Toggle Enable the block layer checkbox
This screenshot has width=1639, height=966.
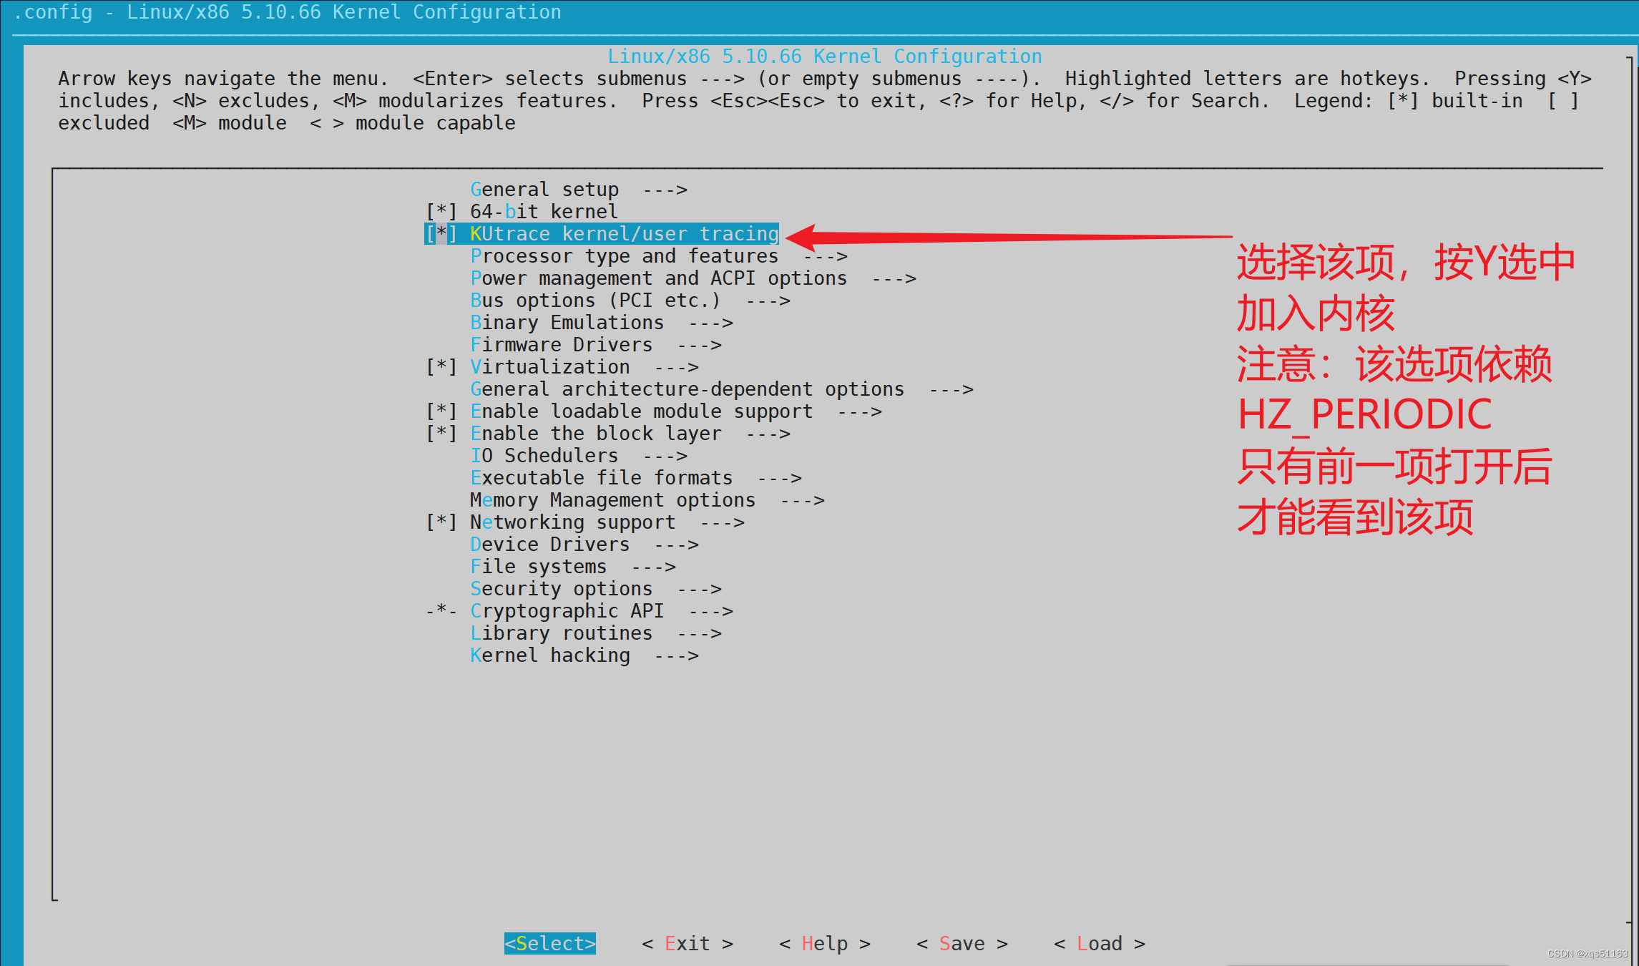(x=441, y=434)
